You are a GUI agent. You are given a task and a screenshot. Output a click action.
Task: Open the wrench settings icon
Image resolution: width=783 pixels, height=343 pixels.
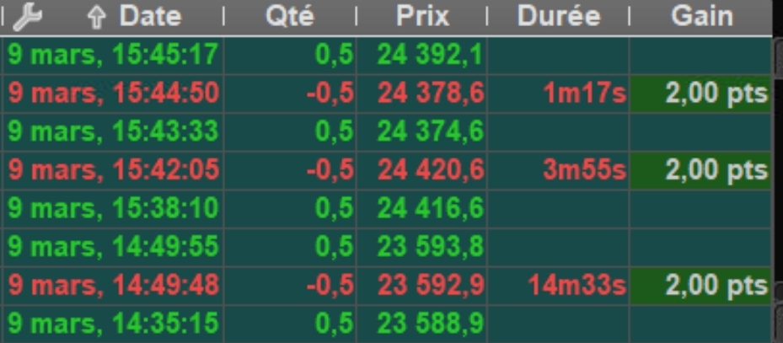click(x=28, y=15)
